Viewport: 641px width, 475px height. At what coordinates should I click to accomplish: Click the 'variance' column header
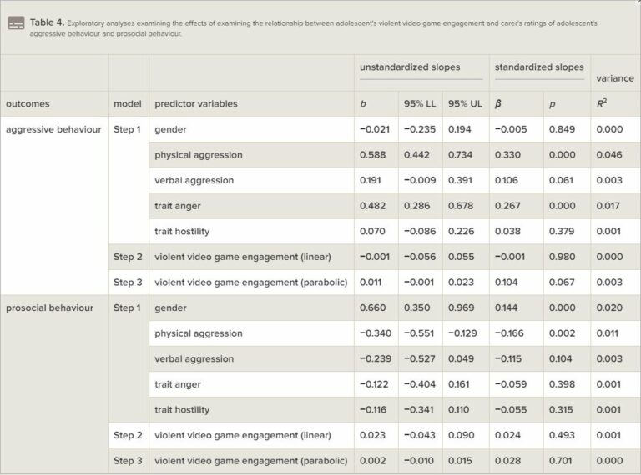[x=613, y=78]
